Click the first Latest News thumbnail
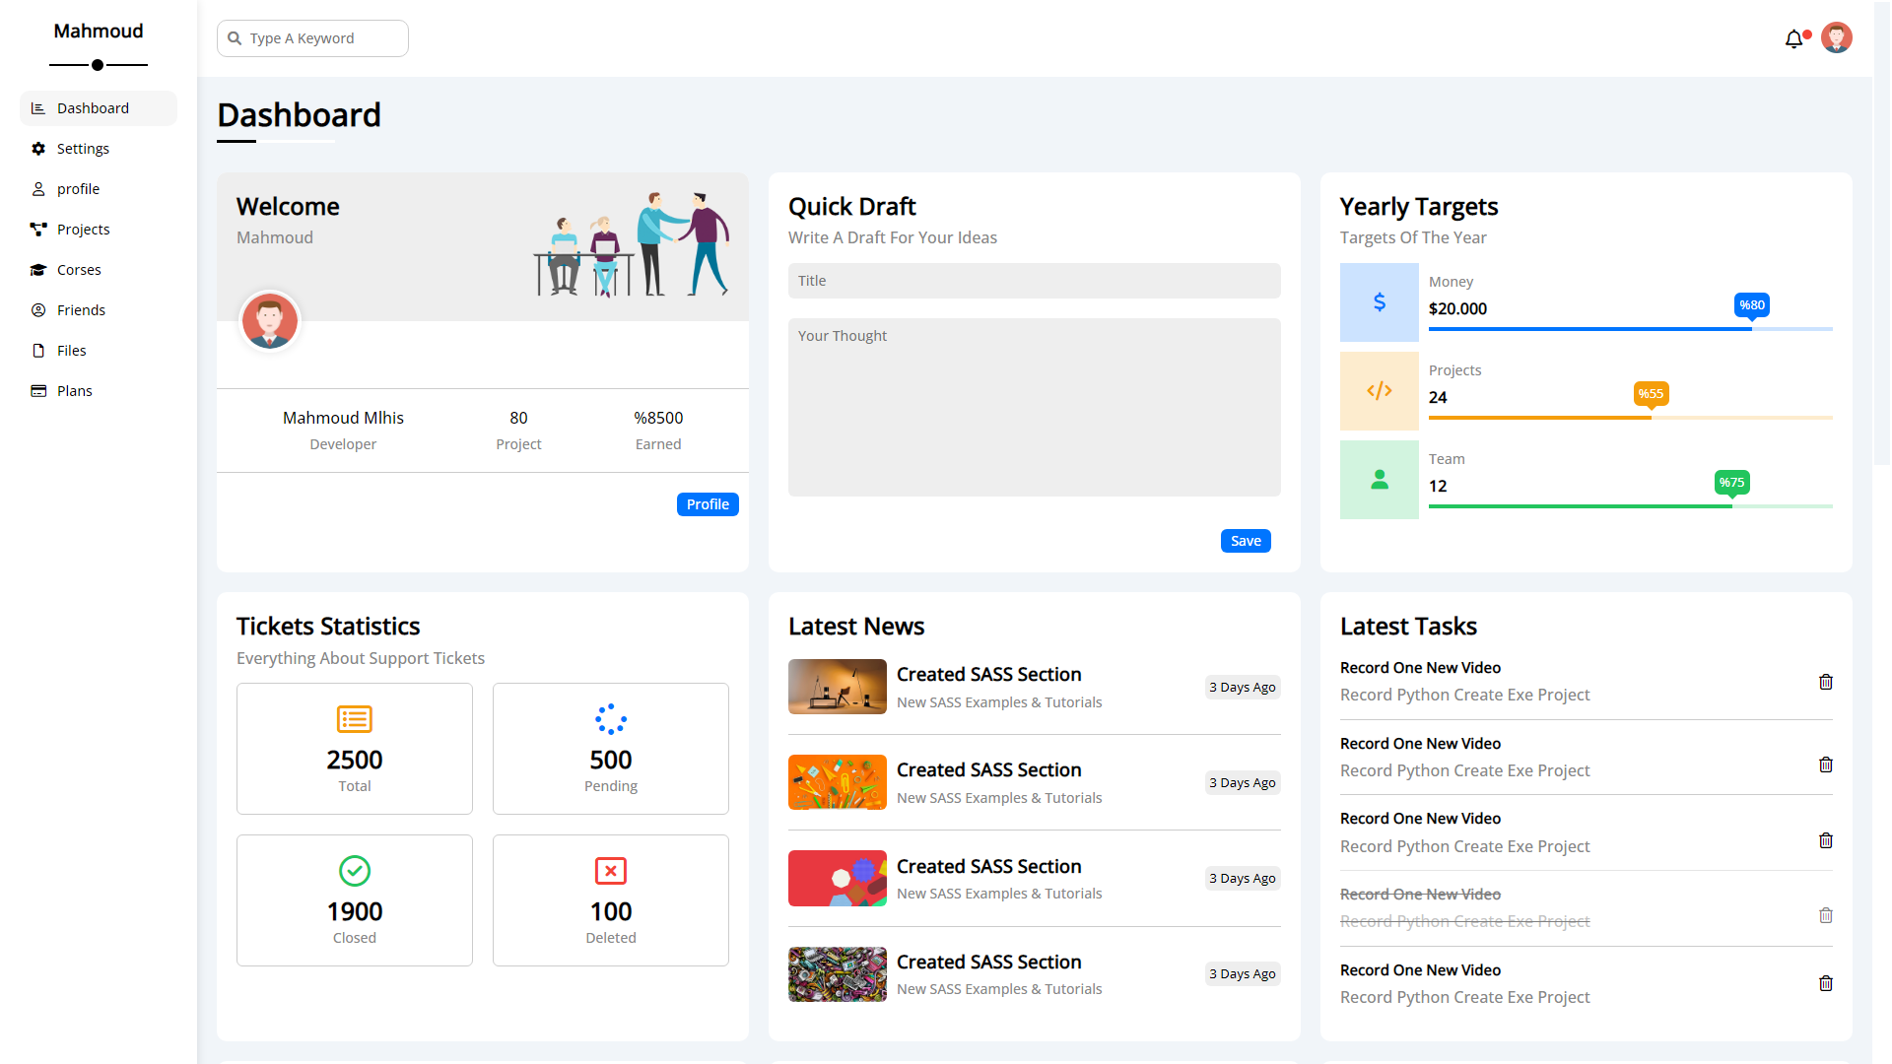Image resolution: width=1892 pixels, height=1064 pixels. tap(837, 687)
